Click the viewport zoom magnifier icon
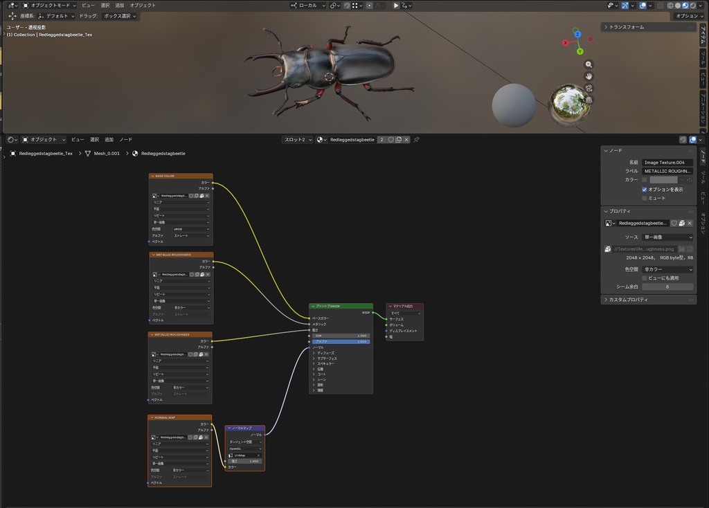This screenshot has width=709, height=508. [x=589, y=64]
